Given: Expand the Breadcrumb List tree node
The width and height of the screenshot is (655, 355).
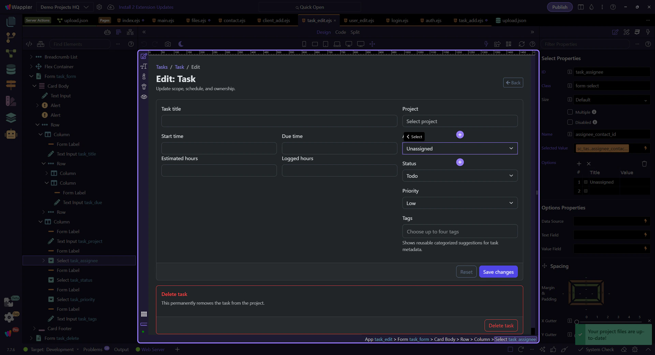Looking at the screenshot, I should (31, 57).
